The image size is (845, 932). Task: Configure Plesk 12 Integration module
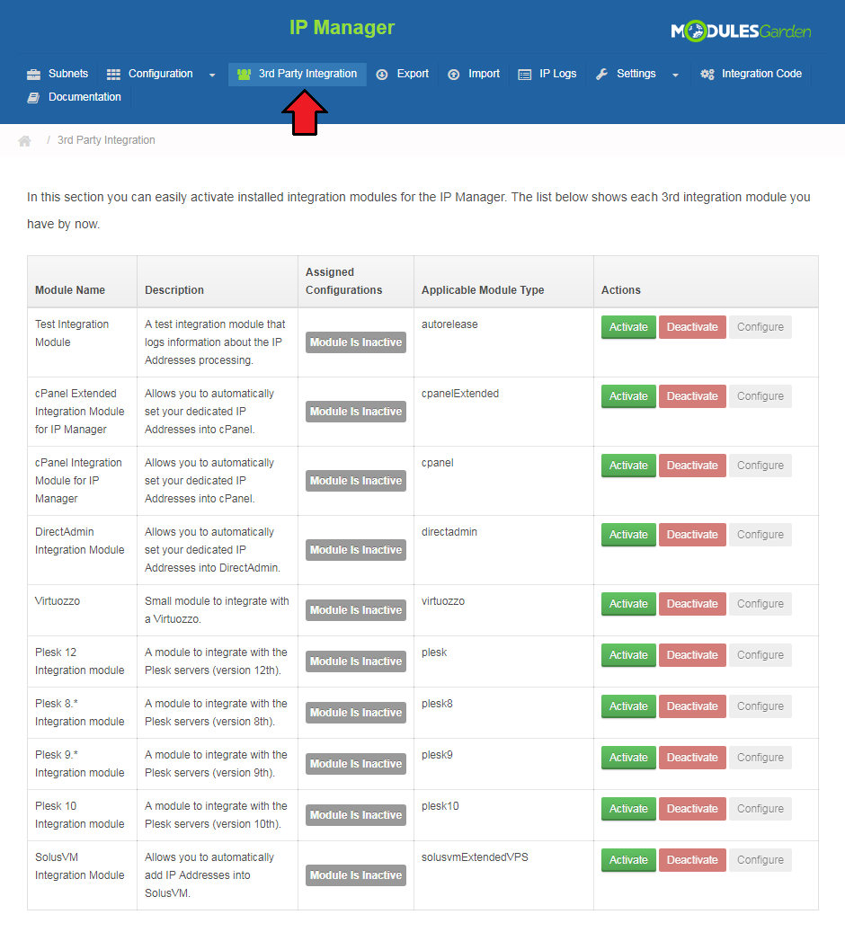pos(760,655)
